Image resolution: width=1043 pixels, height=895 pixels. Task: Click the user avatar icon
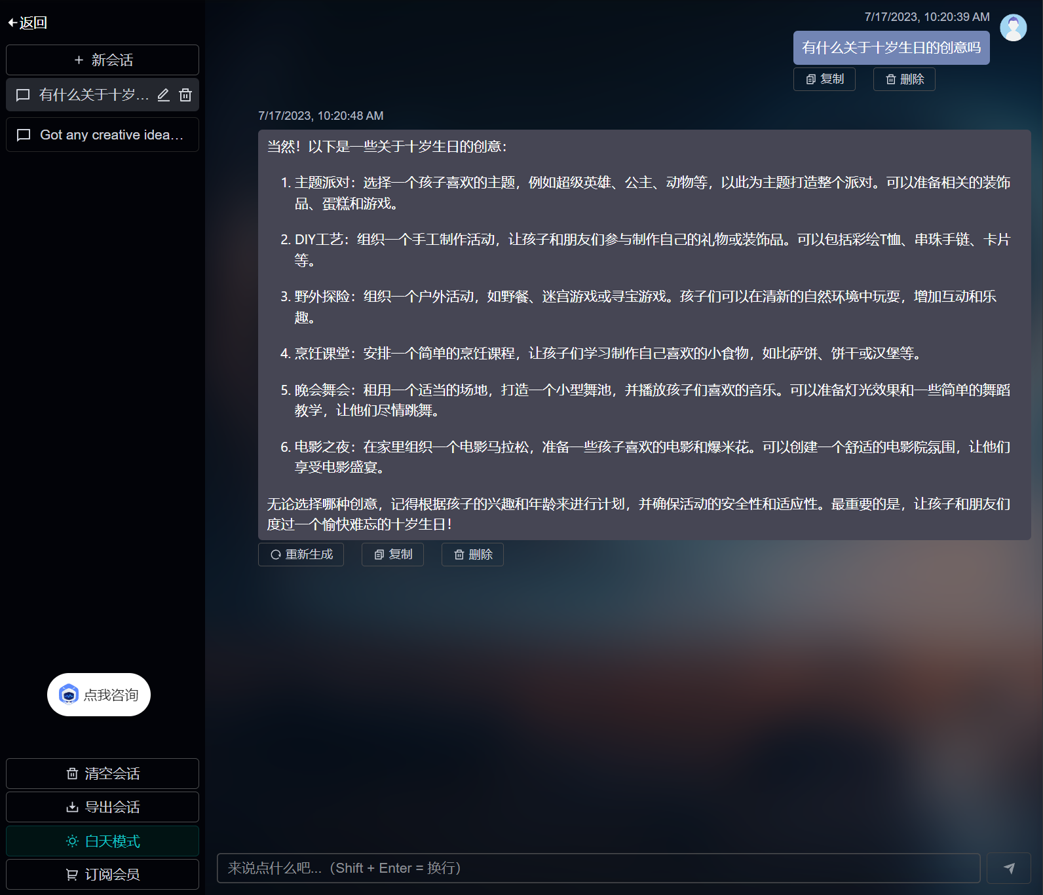pos(1013,27)
